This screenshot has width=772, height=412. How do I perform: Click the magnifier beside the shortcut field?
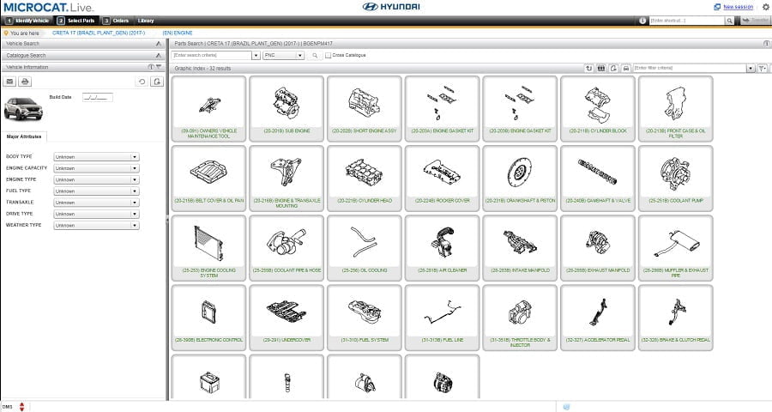pos(729,21)
